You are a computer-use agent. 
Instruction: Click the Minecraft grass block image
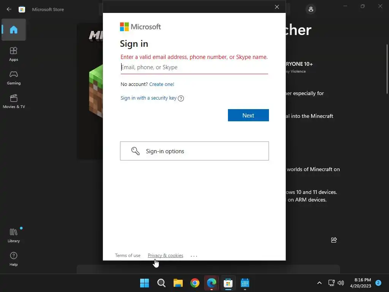(96, 91)
